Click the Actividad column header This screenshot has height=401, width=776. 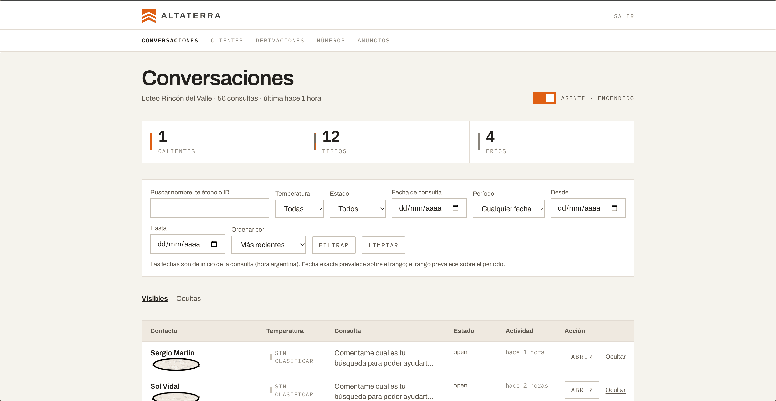[519, 331]
